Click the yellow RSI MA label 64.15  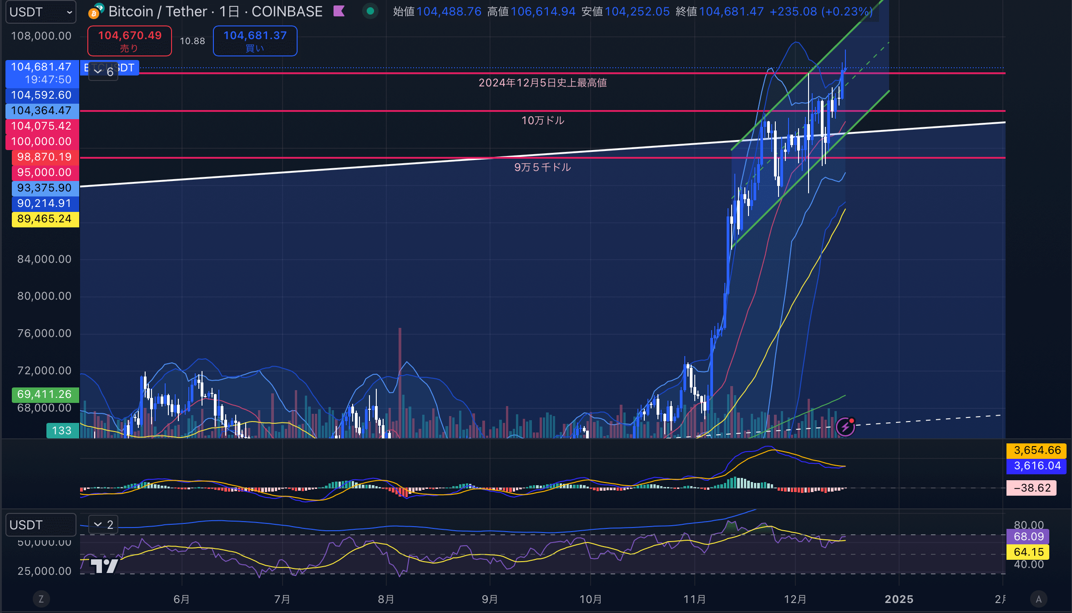1028,552
